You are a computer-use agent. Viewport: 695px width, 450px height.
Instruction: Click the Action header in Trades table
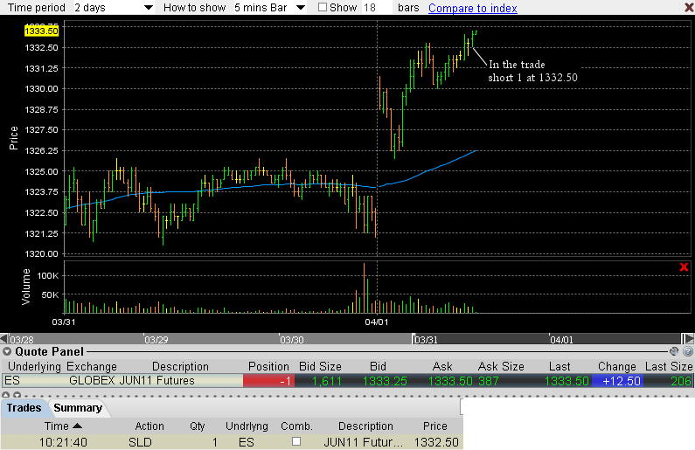149,426
